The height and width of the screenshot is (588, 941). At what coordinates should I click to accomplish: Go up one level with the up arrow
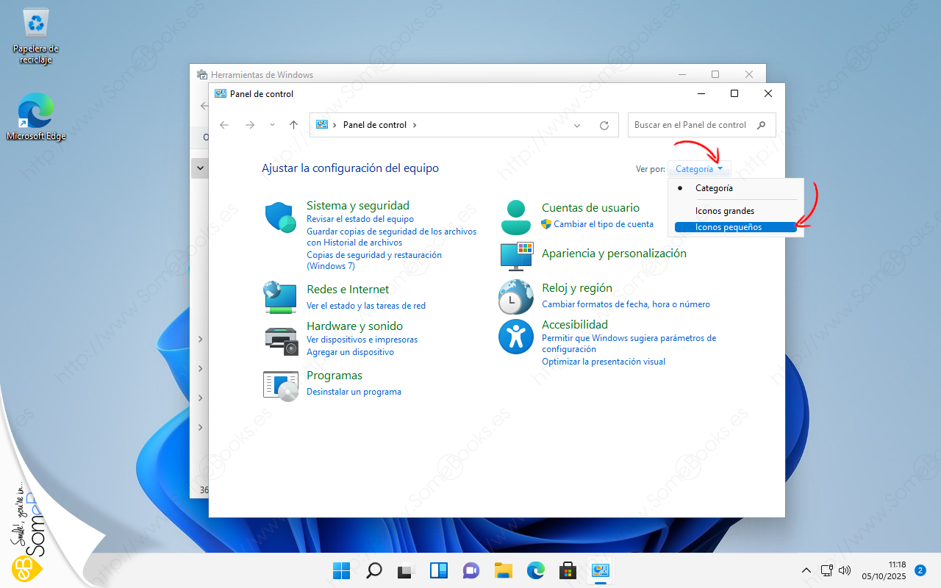[293, 125]
